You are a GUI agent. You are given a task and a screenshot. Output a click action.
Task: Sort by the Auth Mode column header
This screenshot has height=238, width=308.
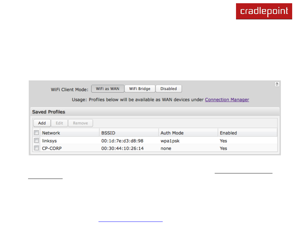pyautogui.click(x=188, y=133)
